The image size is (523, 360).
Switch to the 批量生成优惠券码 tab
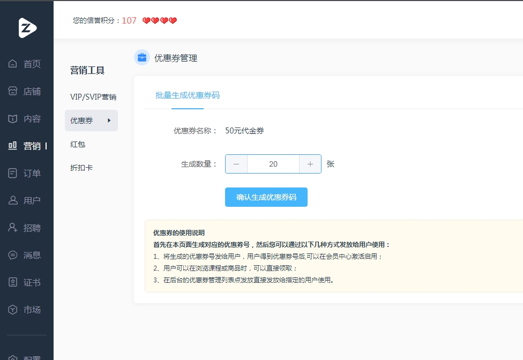(188, 95)
